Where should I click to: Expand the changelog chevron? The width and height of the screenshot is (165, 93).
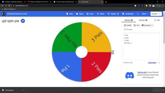coord(159,63)
